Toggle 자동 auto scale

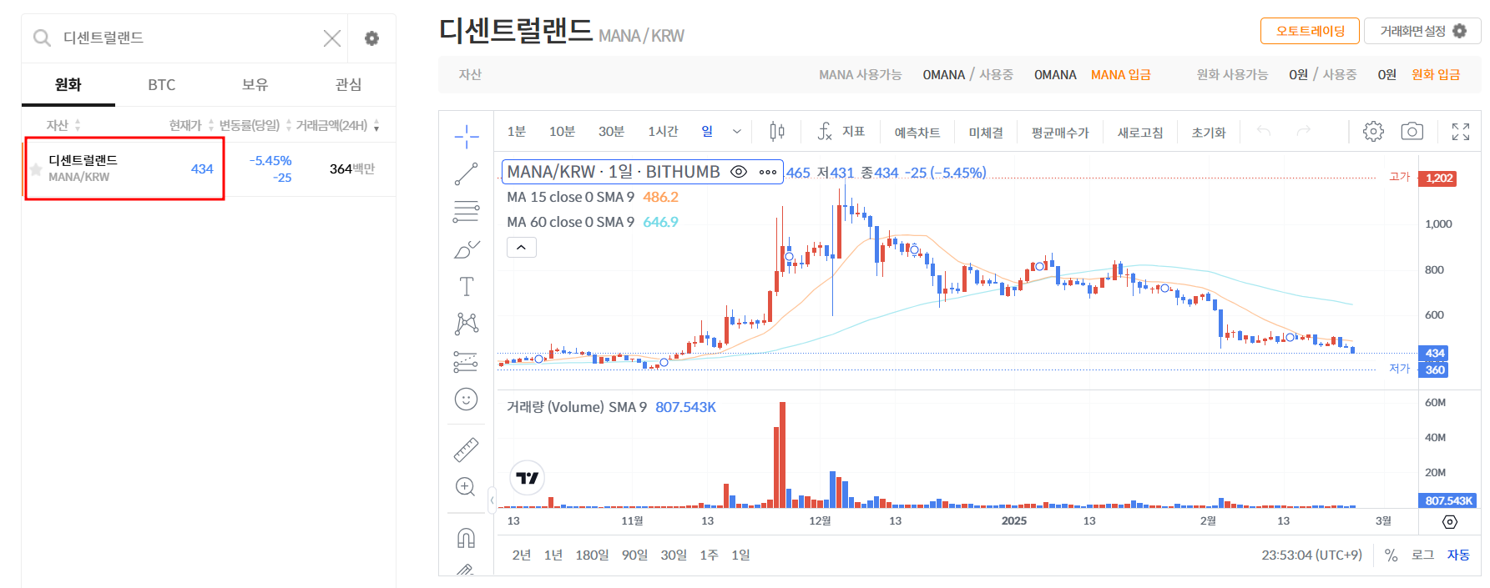(1458, 555)
